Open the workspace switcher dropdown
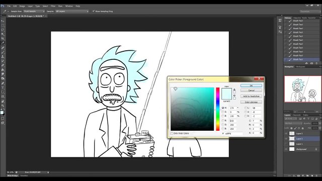This screenshot has width=322, height=181. pos(310,11)
